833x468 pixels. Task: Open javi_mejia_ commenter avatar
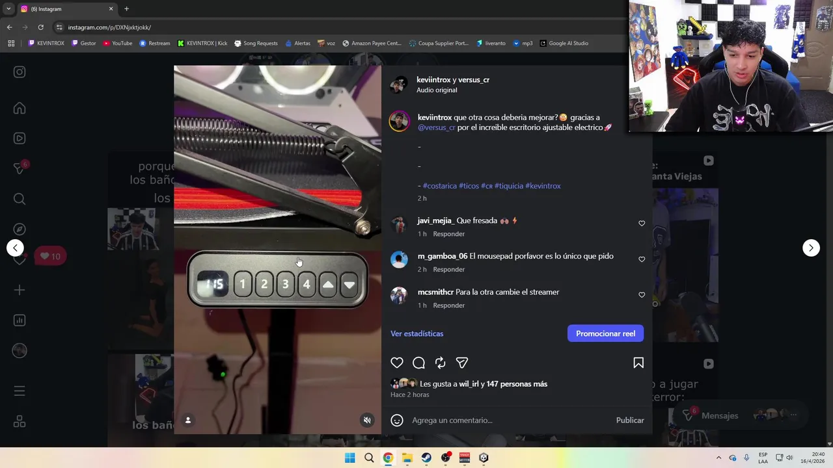399,225
